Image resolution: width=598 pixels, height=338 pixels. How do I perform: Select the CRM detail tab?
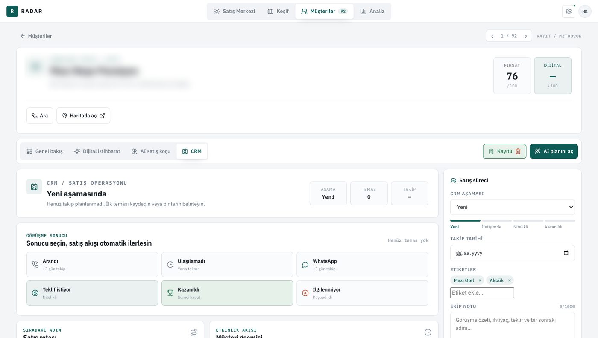(192, 151)
